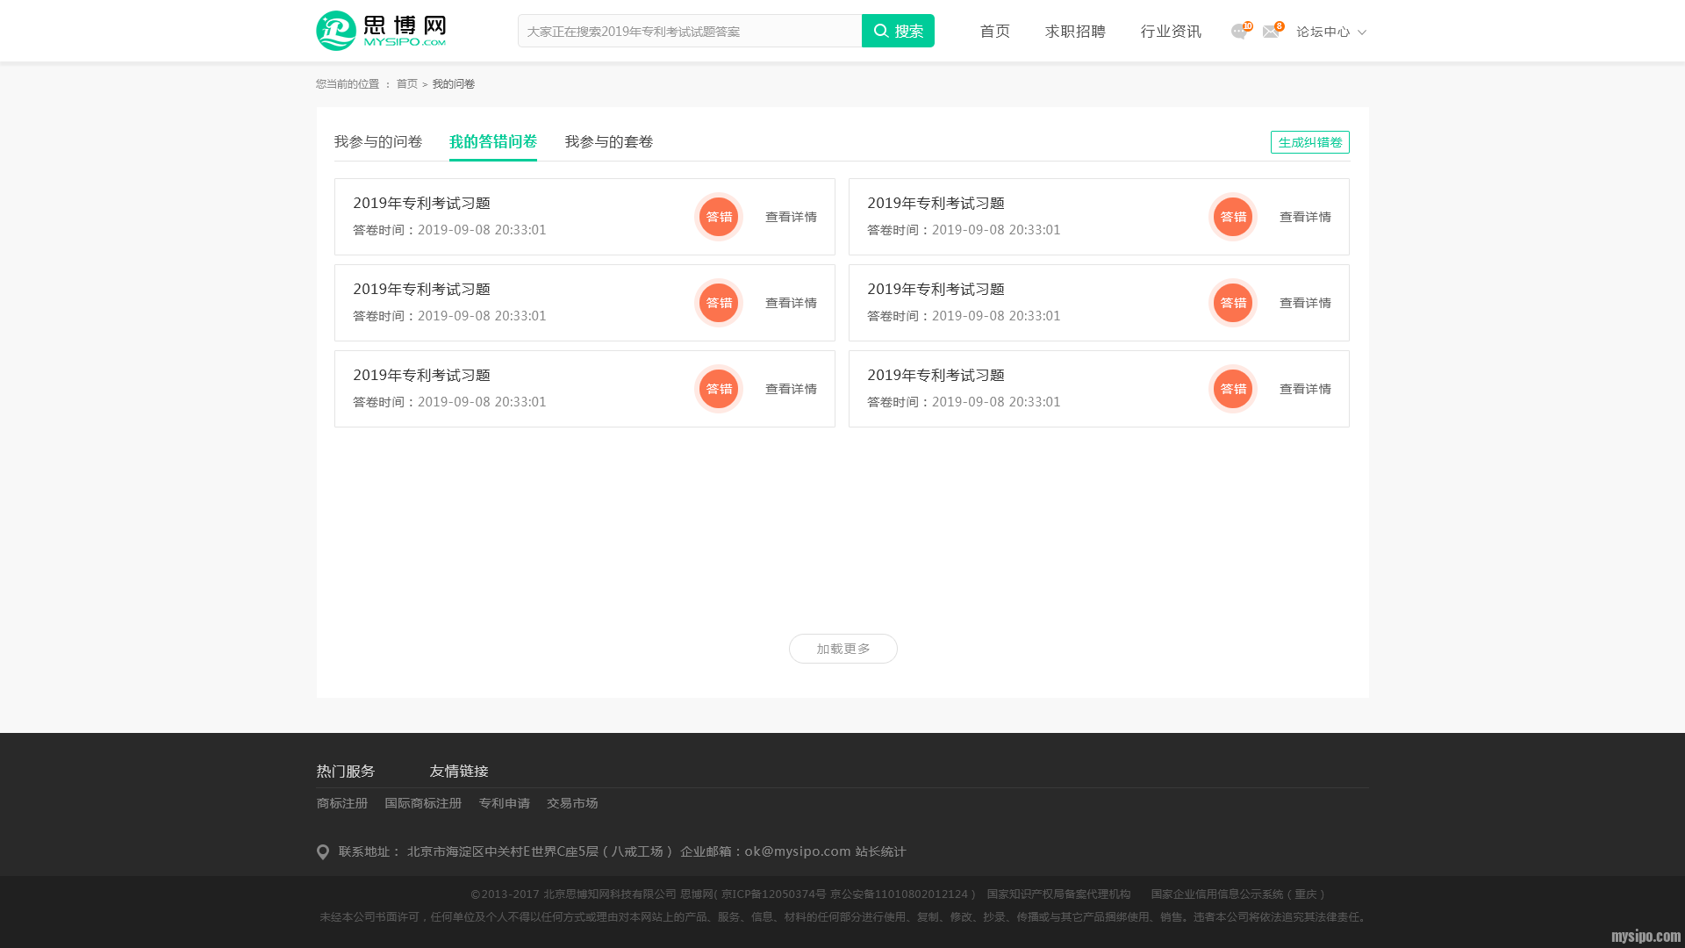Expand the 论坛中心 dropdown menu
This screenshot has height=948, width=1685.
tap(1331, 32)
